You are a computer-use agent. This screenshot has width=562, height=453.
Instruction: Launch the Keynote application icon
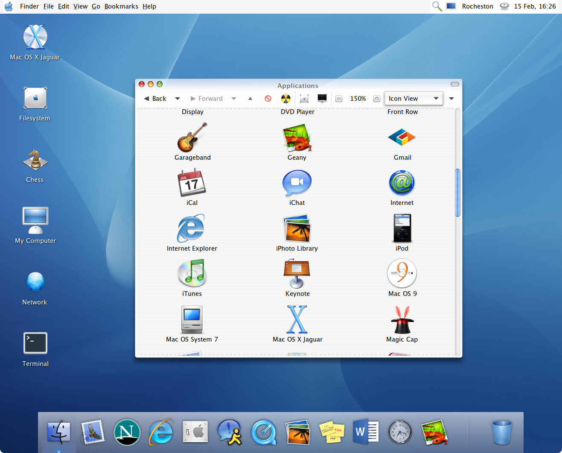(297, 274)
